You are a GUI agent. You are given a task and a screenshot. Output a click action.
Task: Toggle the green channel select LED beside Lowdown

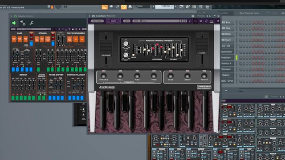tap(236, 58)
